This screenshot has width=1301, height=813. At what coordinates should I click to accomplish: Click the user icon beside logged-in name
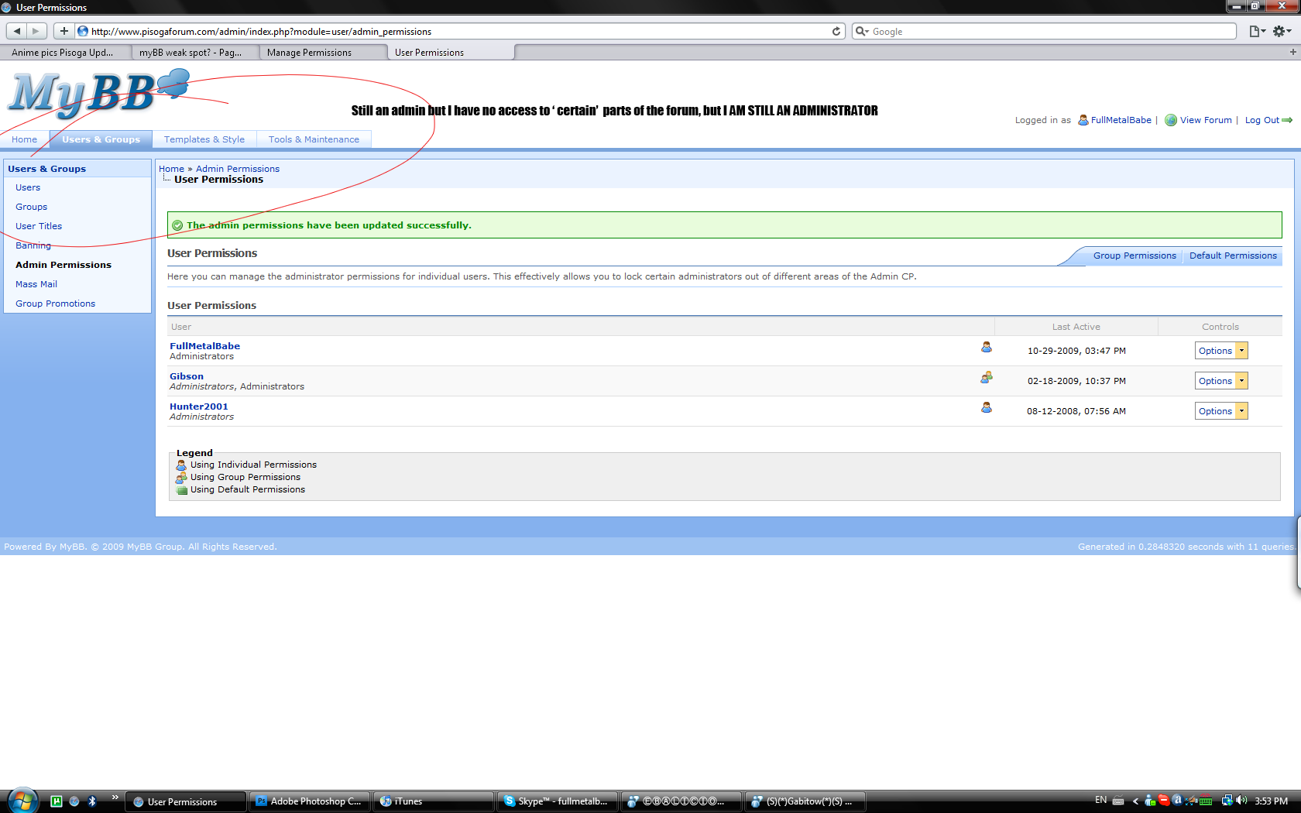pos(1083,120)
